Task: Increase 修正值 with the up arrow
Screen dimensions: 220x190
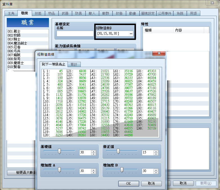Action: (156, 151)
